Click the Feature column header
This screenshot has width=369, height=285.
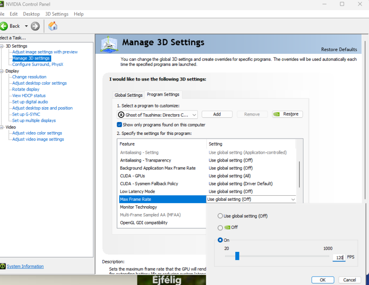coord(162,144)
